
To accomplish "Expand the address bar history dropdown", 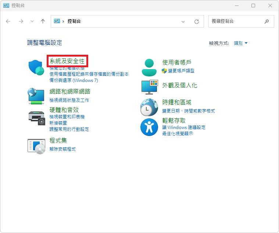I will pyautogui.click(x=183, y=22).
